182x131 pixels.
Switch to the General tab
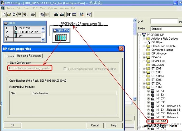pos(10,56)
